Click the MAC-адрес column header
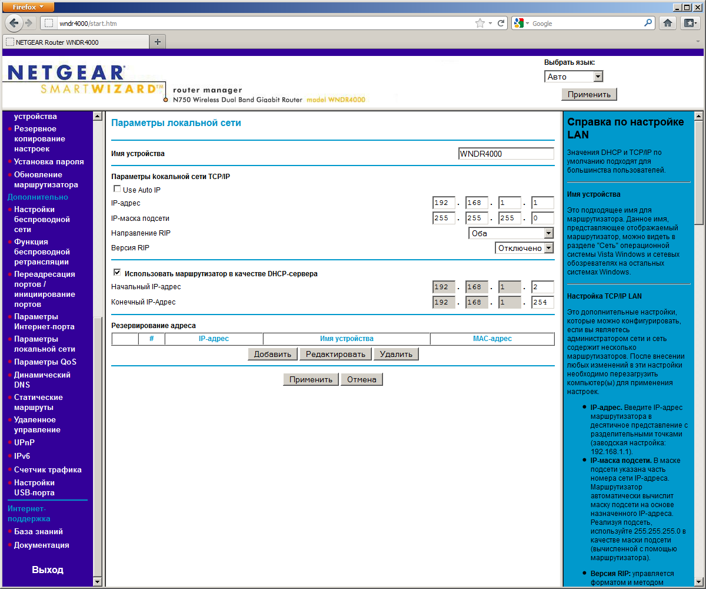The width and height of the screenshot is (706, 589). [492, 339]
